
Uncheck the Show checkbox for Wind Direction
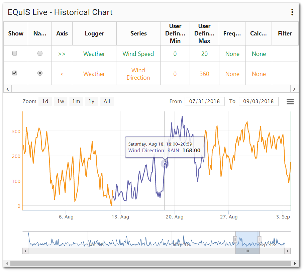tap(14, 73)
